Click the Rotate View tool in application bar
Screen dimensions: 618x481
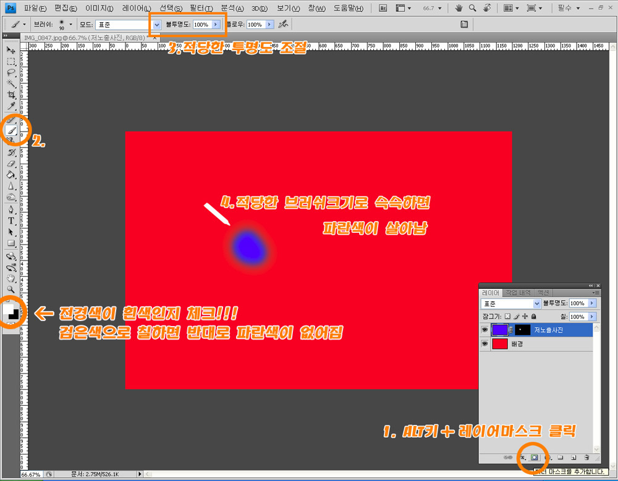point(487,8)
